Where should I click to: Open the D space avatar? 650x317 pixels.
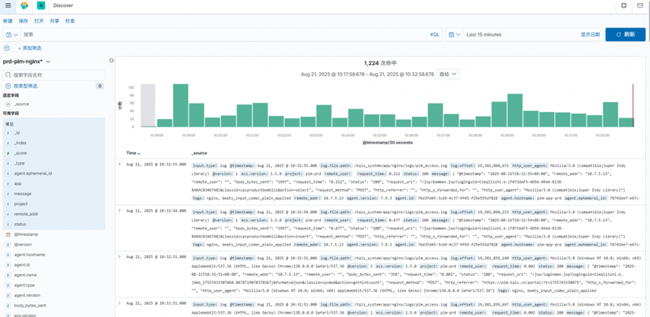[41, 6]
